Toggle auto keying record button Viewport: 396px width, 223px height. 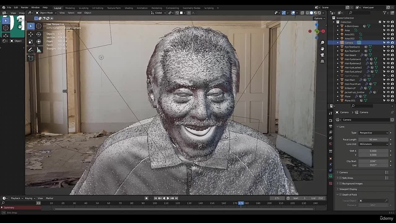point(146,198)
